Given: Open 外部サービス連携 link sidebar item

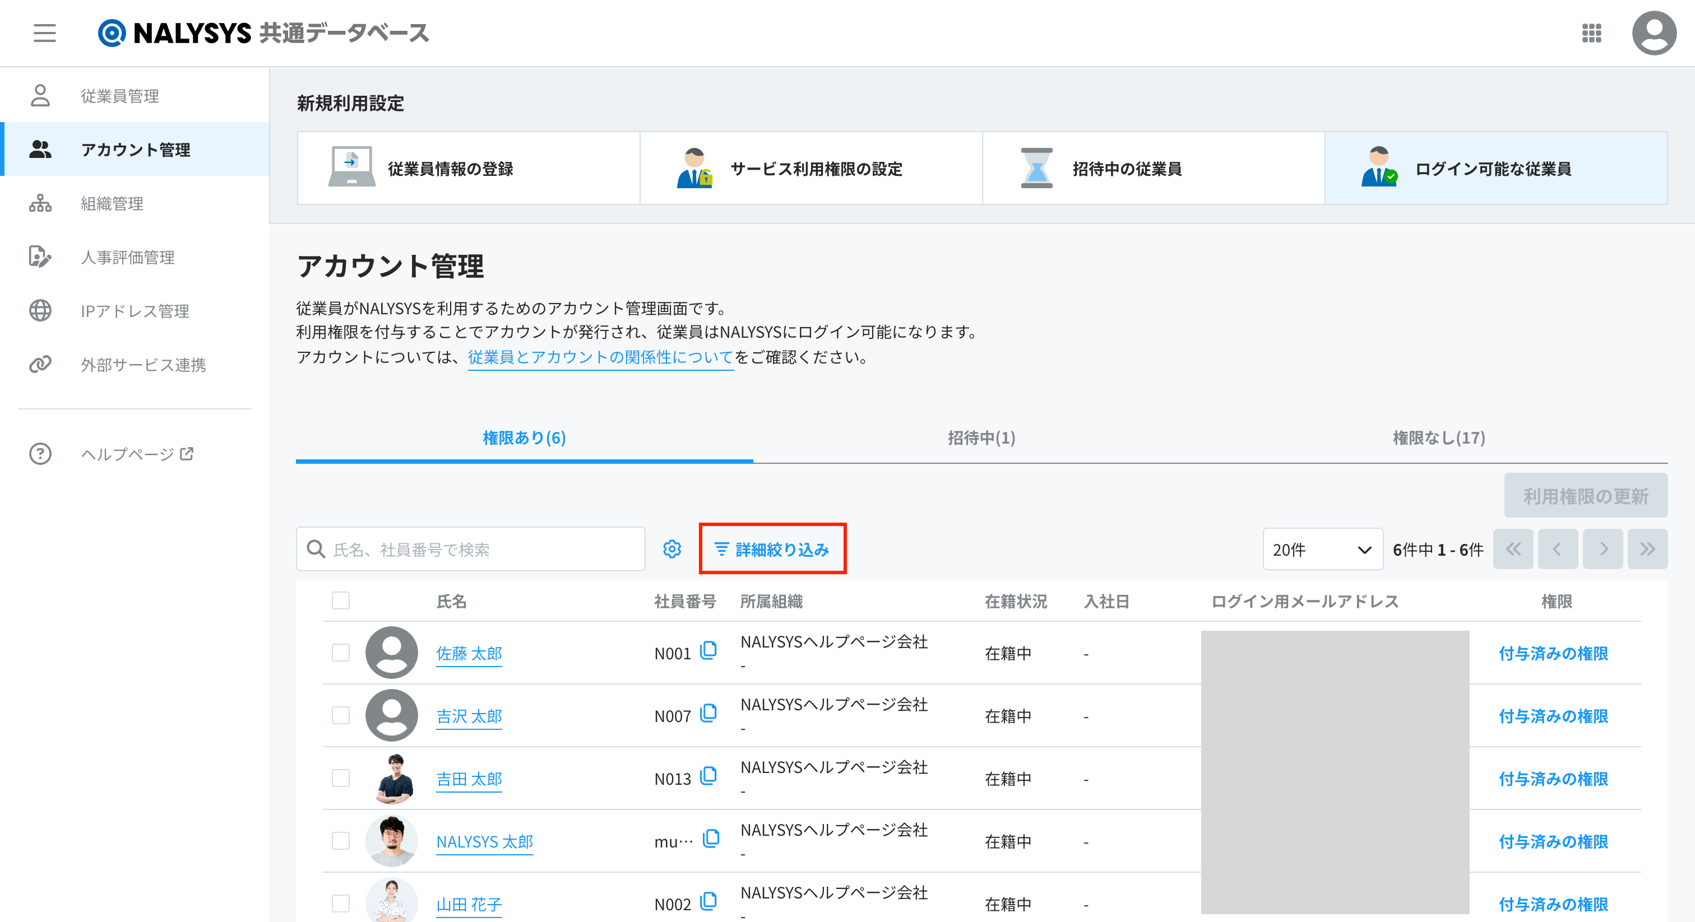Looking at the screenshot, I should (143, 365).
